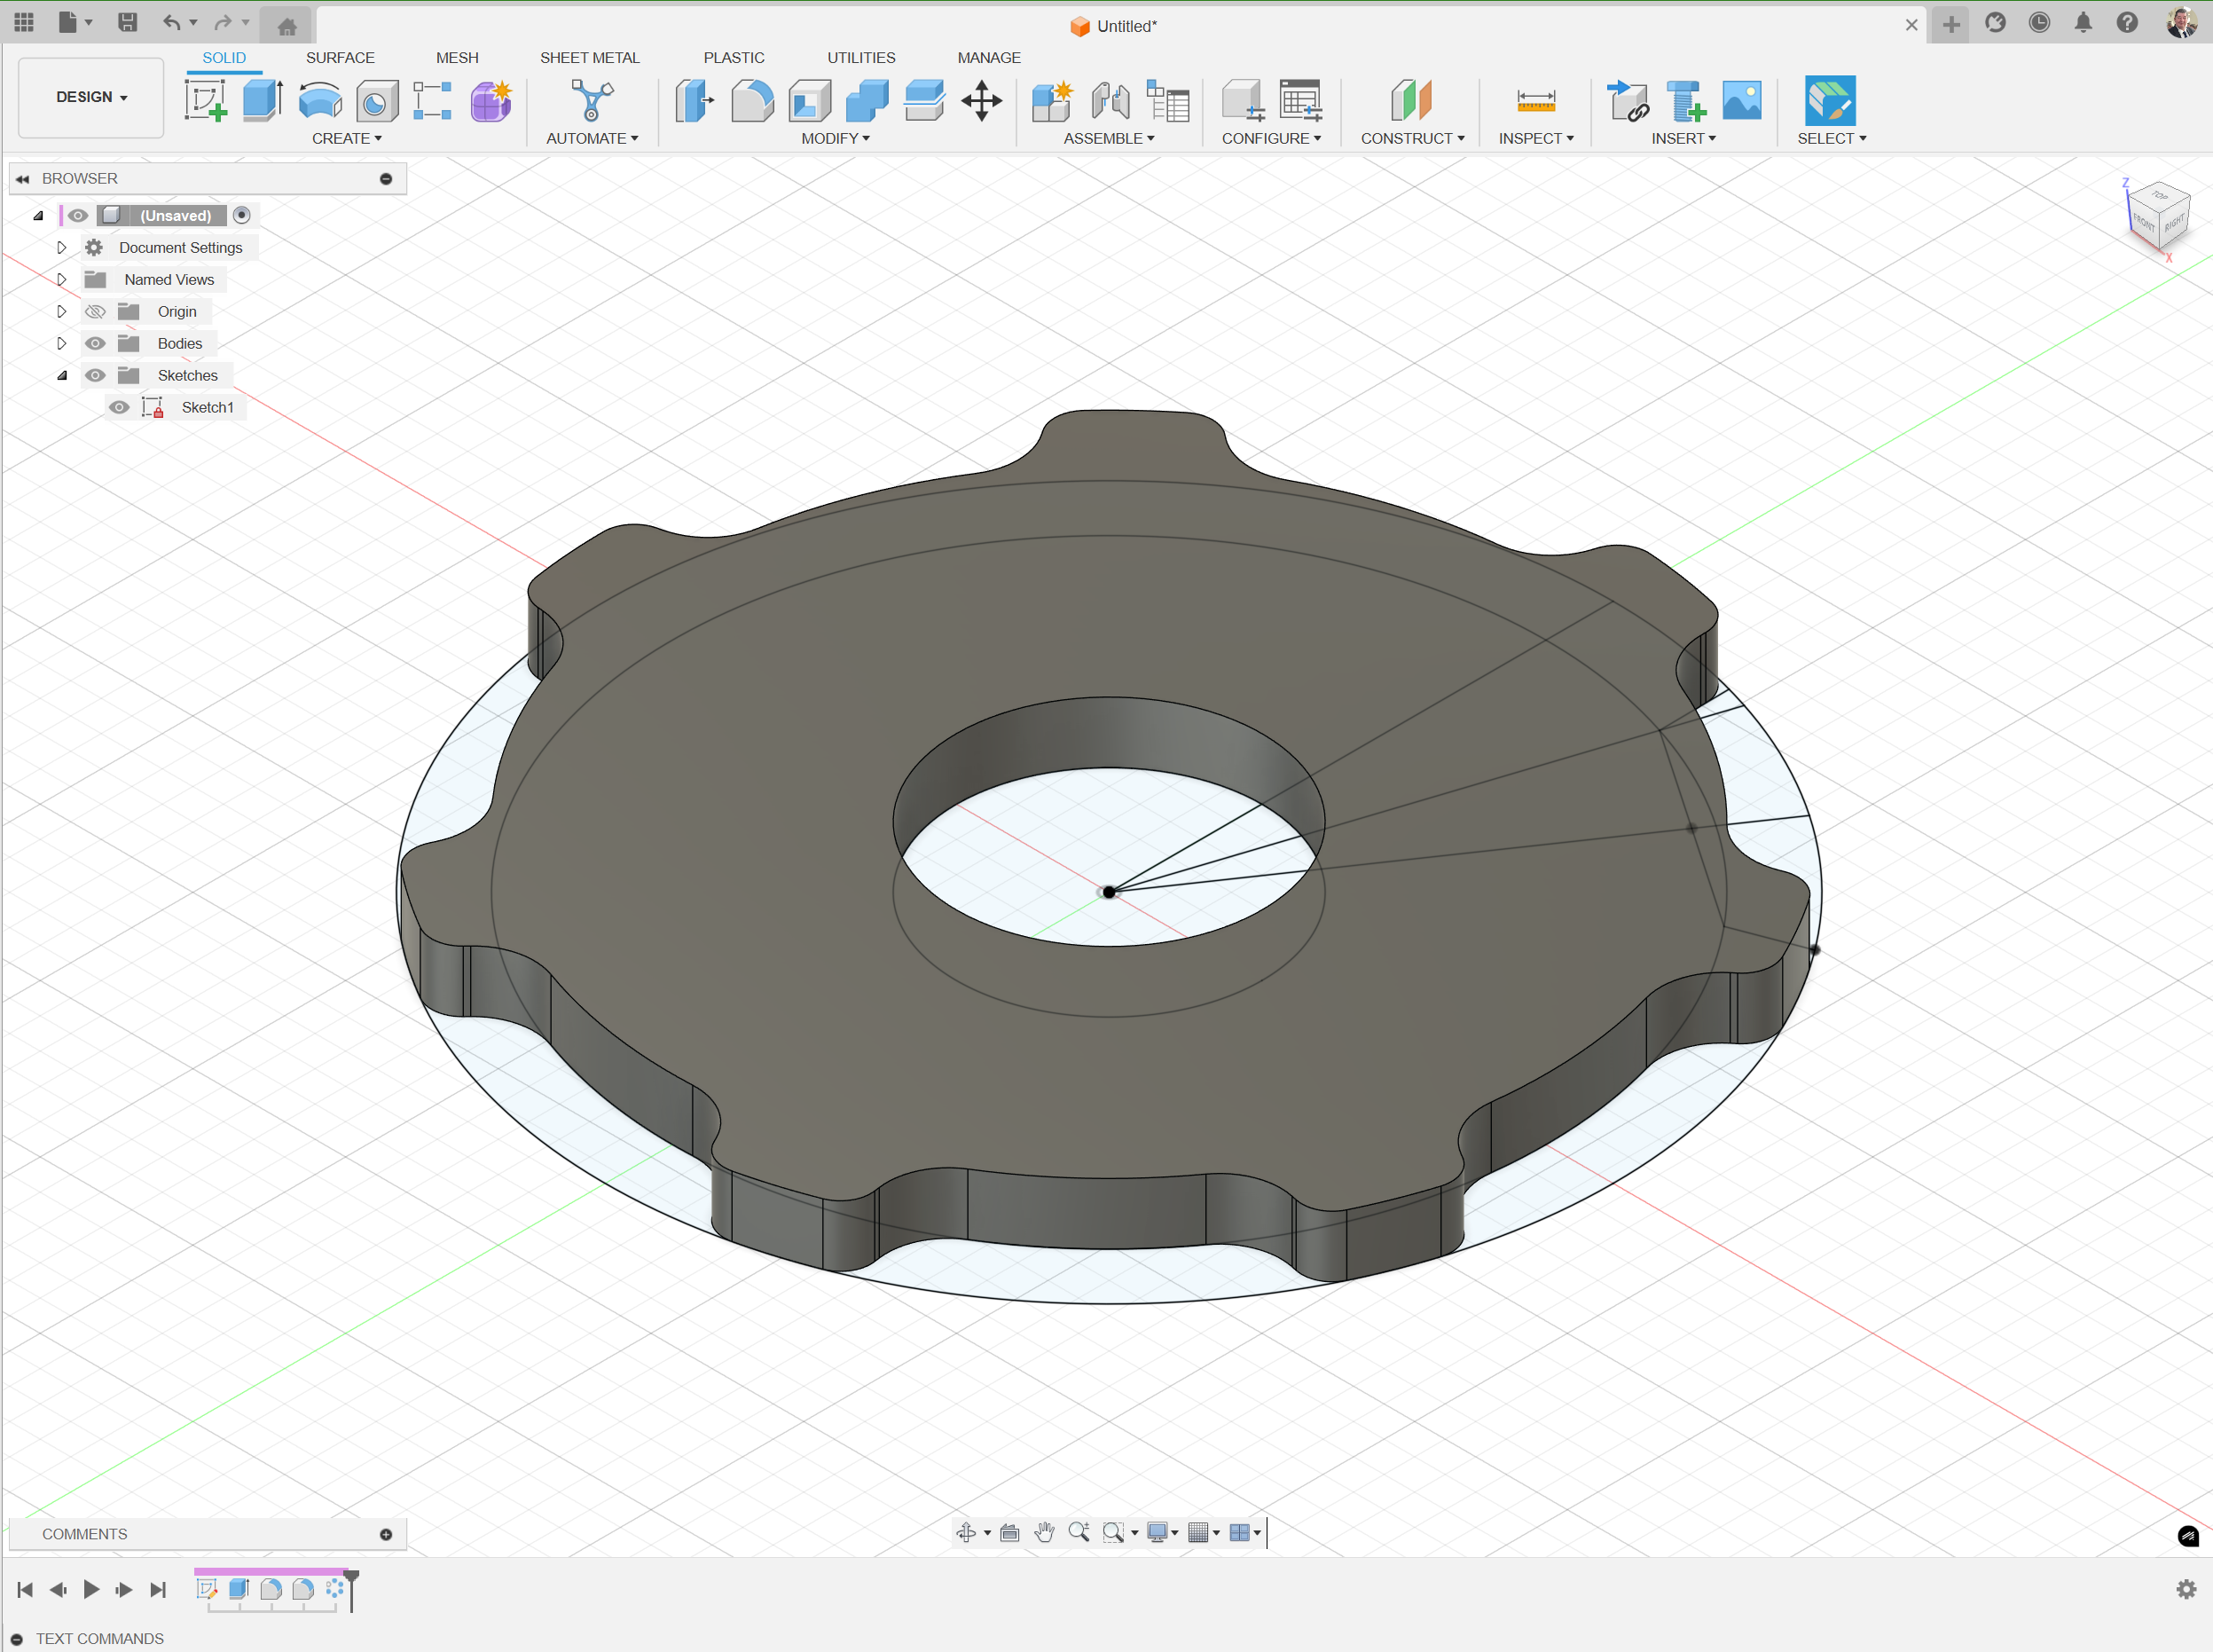
Task: Expand the CREATE dropdown menu
Action: pos(347,138)
